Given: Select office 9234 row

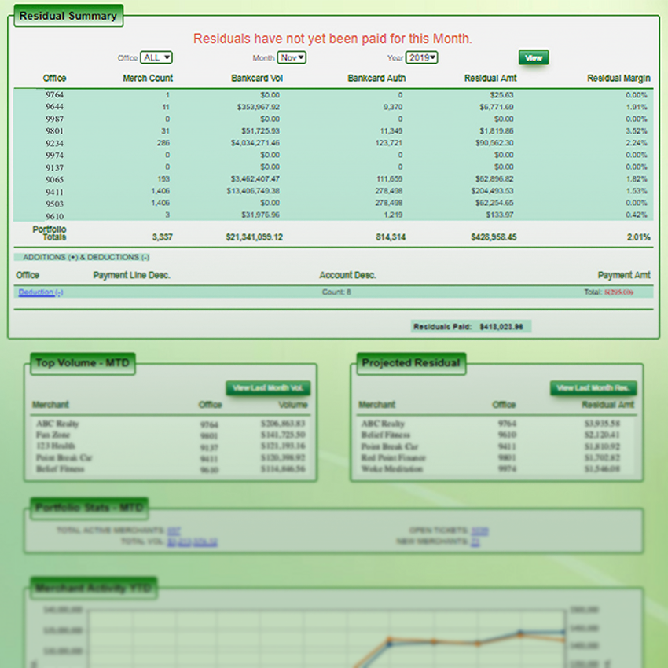Looking at the screenshot, I should pyautogui.click(x=333, y=143).
